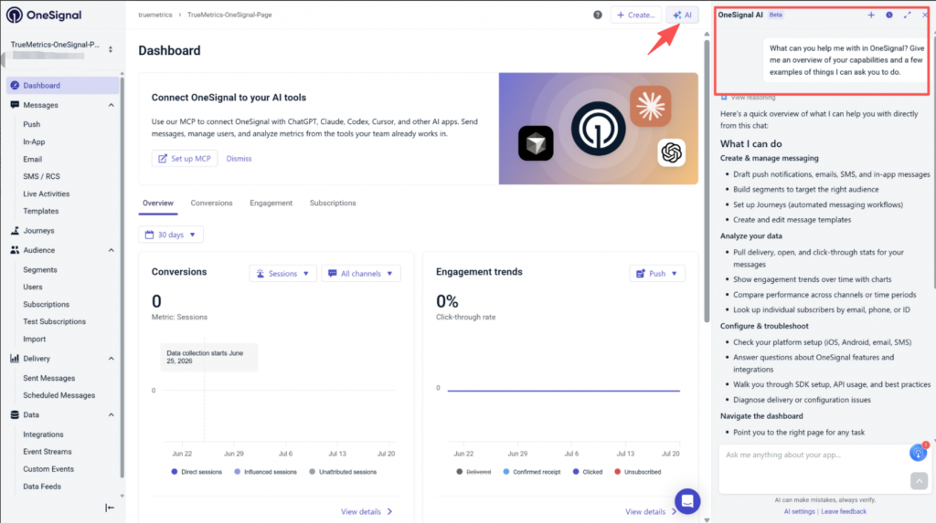This screenshot has height=523, width=936.
Task: Open Integrations page
Action: [43, 434]
